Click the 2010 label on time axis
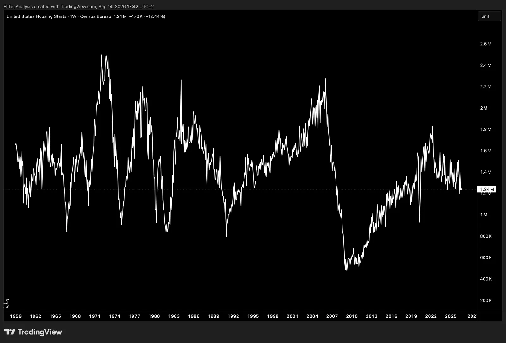506x343 pixels. 352,316
